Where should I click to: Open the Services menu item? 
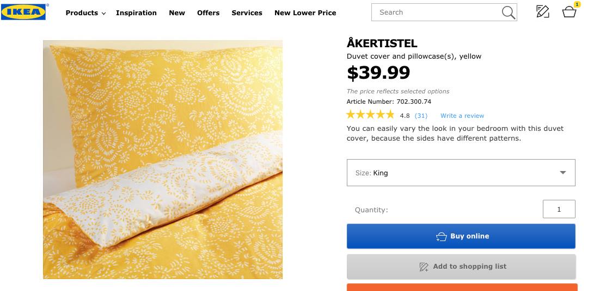(247, 12)
